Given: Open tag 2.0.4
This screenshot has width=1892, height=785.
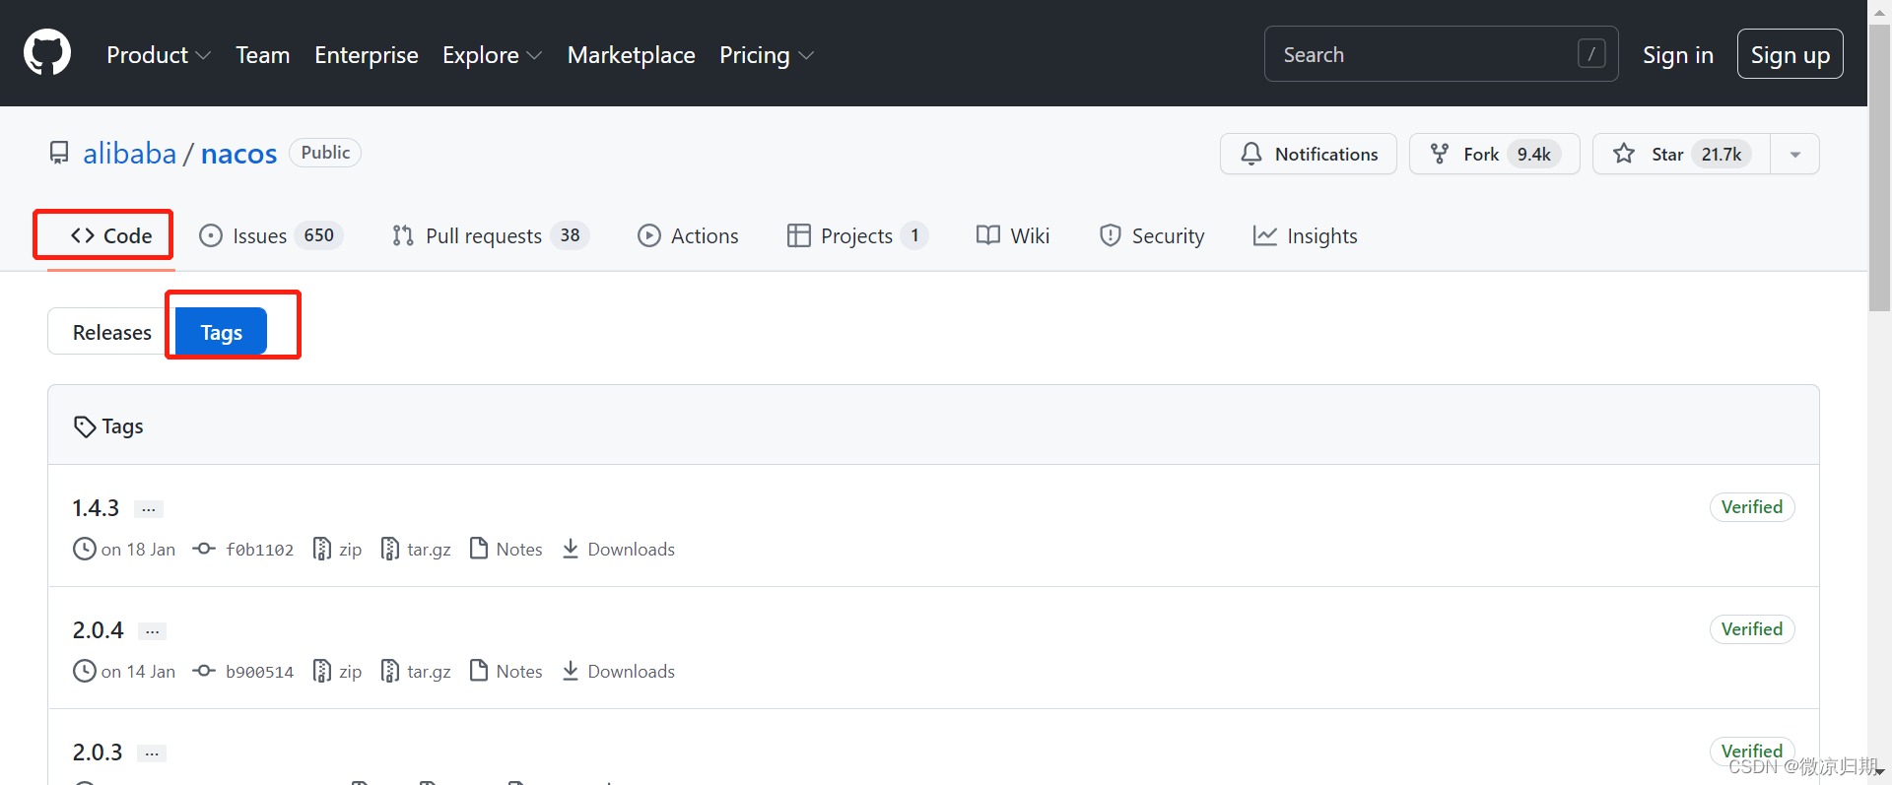Looking at the screenshot, I should (98, 630).
